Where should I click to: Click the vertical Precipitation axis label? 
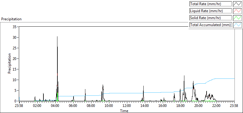(x=9, y=63)
